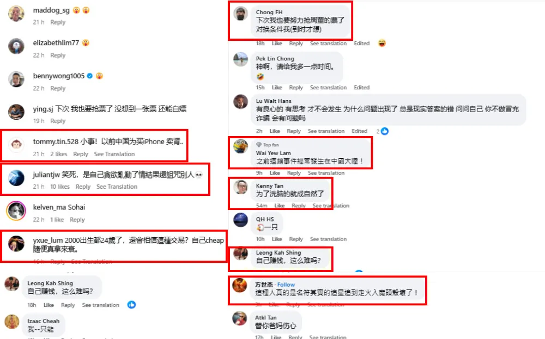This screenshot has height=339, width=545.
Task: Reply to Wai Yew Lam's comment
Action: point(294,173)
